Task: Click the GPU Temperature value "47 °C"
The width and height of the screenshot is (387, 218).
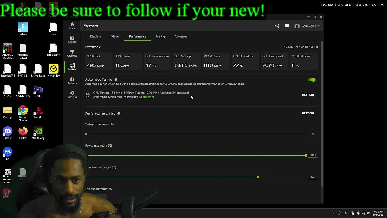Action: (x=151, y=65)
